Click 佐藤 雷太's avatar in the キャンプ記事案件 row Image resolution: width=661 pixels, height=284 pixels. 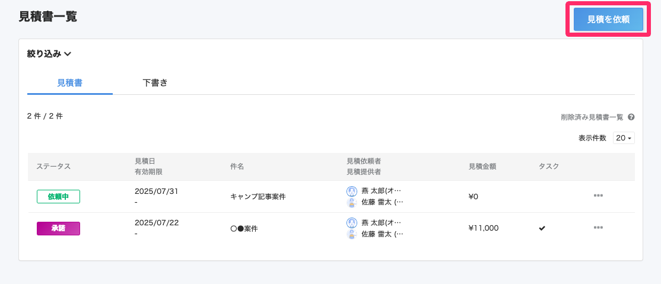click(x=352, y=202)
